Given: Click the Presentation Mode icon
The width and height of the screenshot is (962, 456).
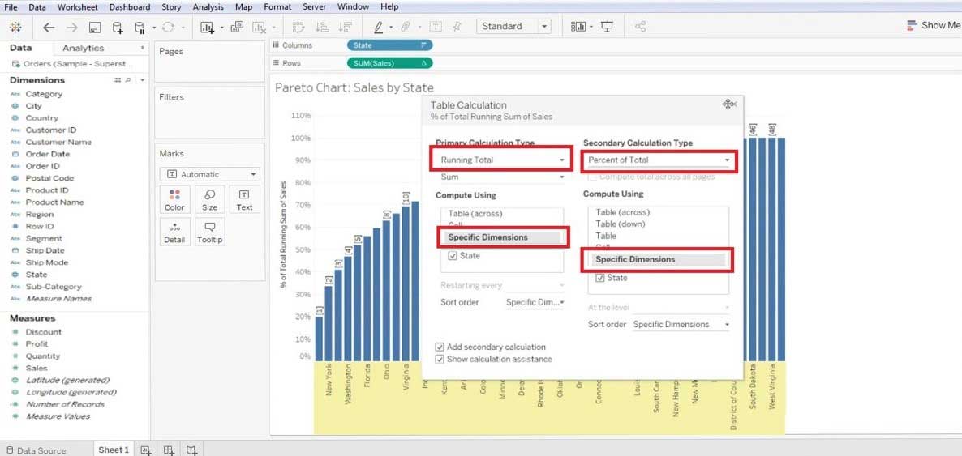Looking at the screenshot, I should 608,27.
